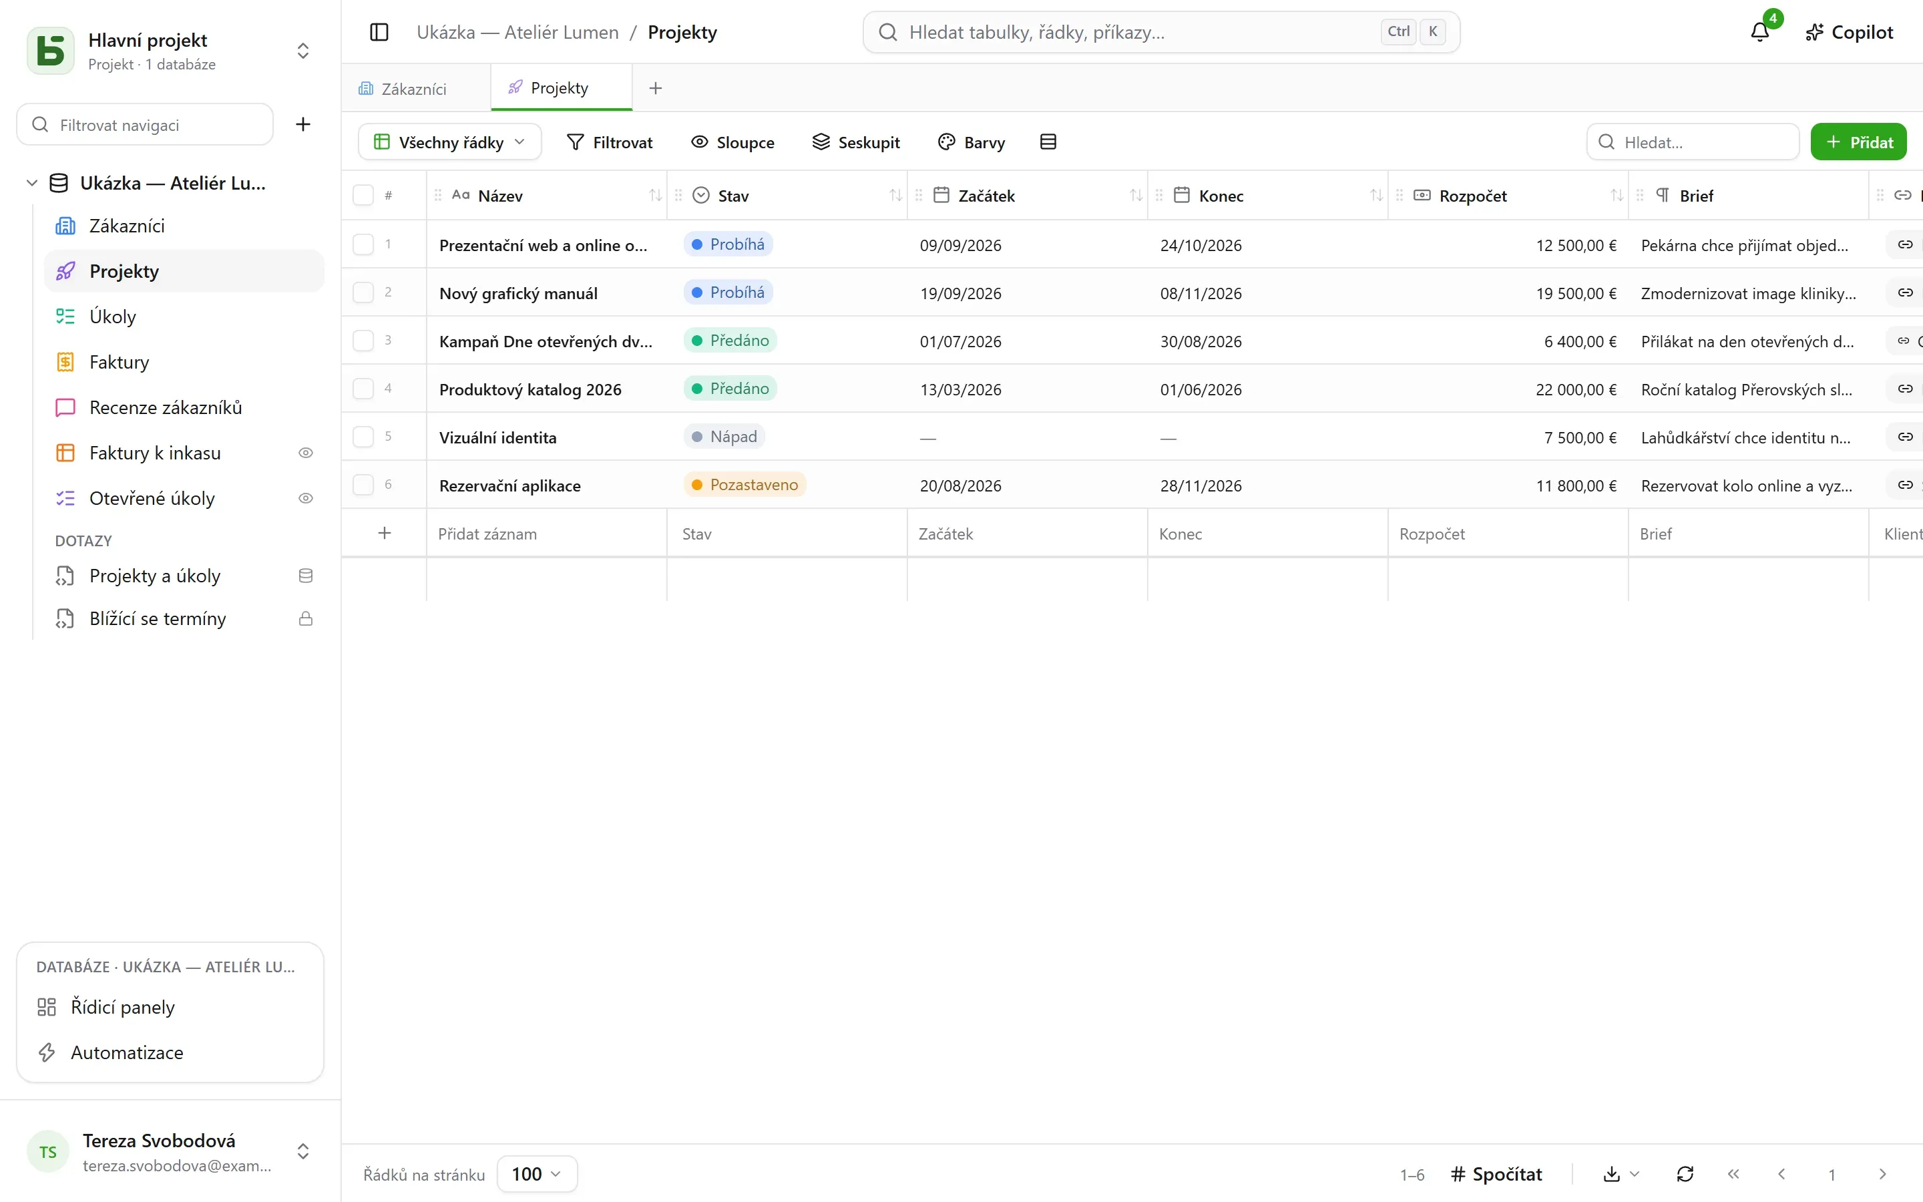This screenshot has width=1923, height=1202.
Task: Open Všechny řádky view dropdown
Action: pyautogui.click(x=450, y=142)
